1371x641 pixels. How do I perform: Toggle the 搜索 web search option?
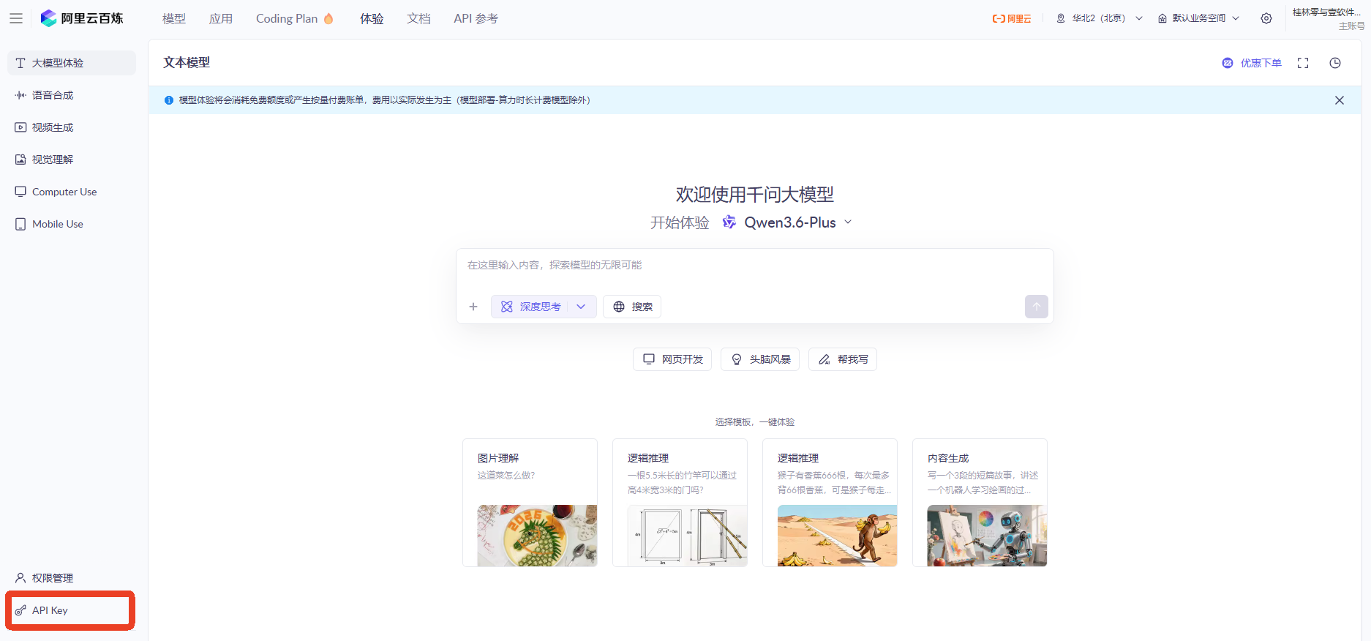click(x=632, y=307)
